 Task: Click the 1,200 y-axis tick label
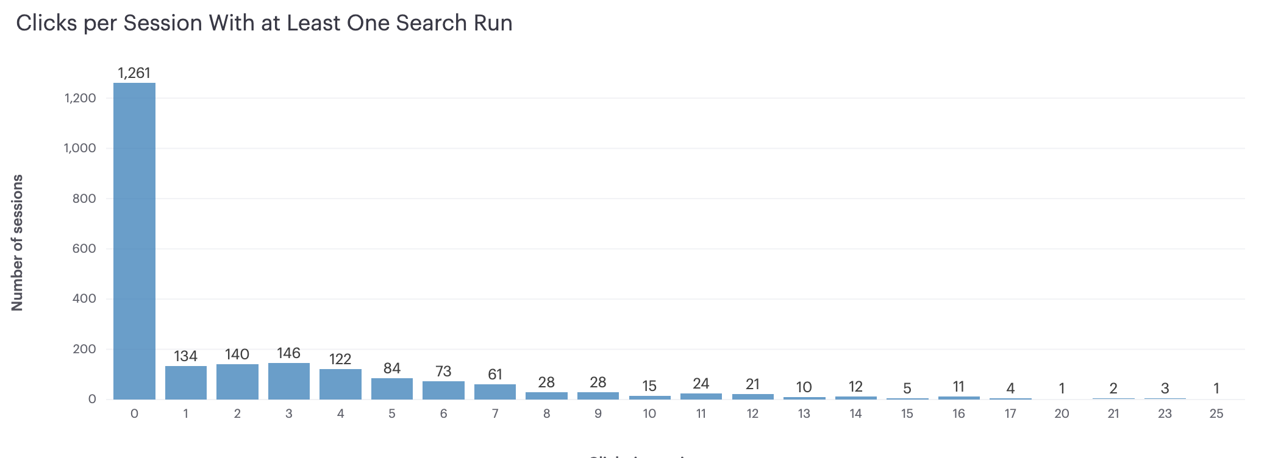[80, 98]
